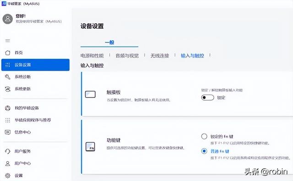
Task: Click the 普通 Fn 键 label text
Action: (220, 151)
